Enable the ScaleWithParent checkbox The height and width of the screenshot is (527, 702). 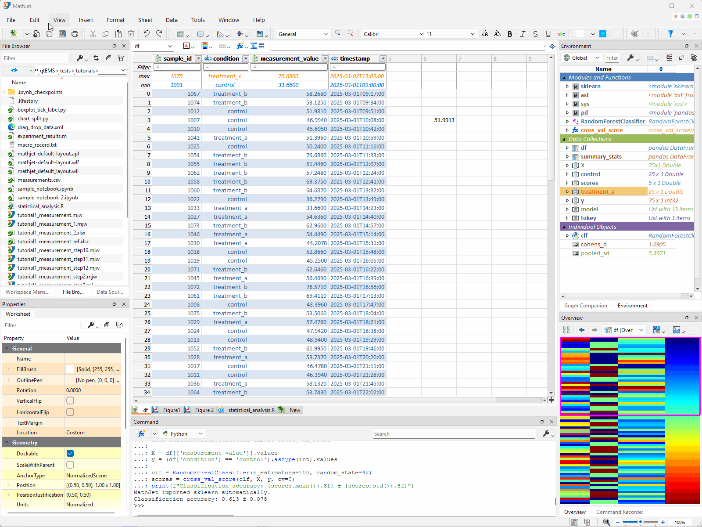(70, 465)
